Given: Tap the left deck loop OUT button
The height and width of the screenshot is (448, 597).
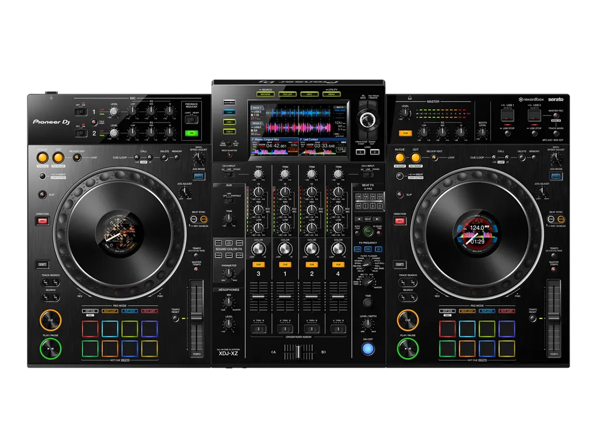Looking at the screenshot, I should 58,157.
